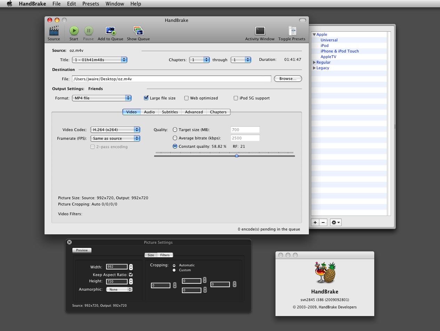
Task: Close the Picture Settings panel
Action: coord(69,242)
